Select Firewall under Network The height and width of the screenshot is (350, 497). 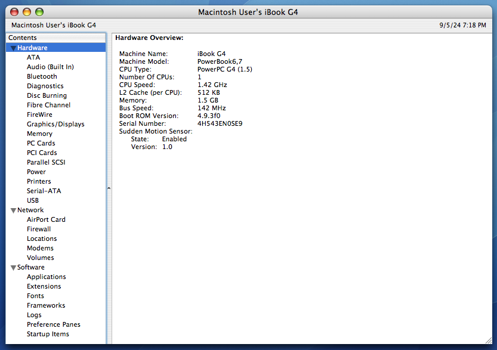coord(39,229)
